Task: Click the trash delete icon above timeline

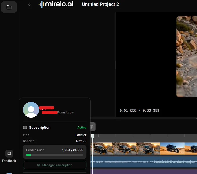Action: [x=92, y=127]
